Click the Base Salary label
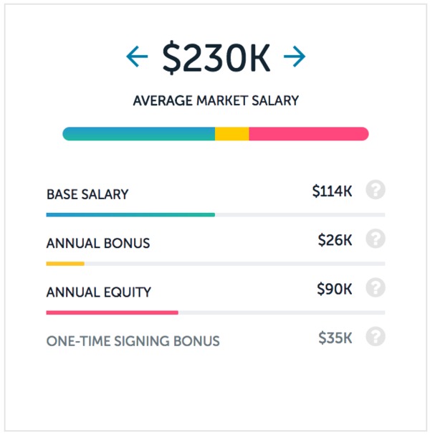 [87, 194]
